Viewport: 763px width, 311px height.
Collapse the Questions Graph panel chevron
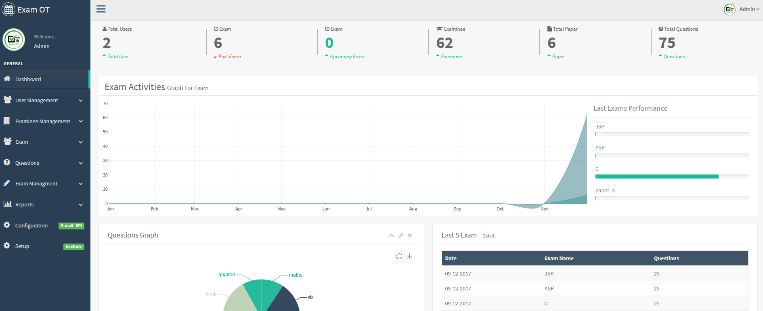tap(391, 235)
